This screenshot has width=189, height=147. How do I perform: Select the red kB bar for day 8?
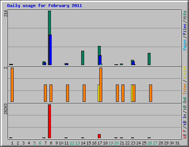49,121
